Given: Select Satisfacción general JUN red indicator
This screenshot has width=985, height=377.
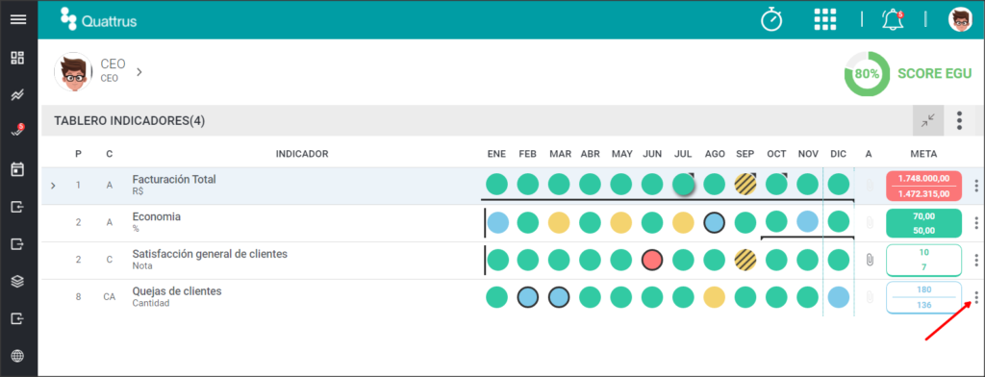Looking at the screenshot, I should [x=653, y=260].
